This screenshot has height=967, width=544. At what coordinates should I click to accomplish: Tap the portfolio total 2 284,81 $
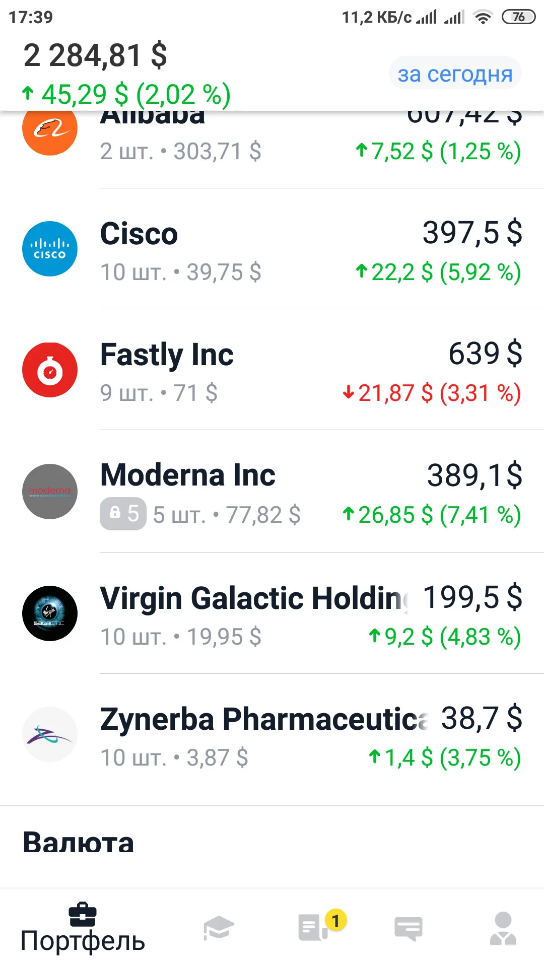coord(95,55)
